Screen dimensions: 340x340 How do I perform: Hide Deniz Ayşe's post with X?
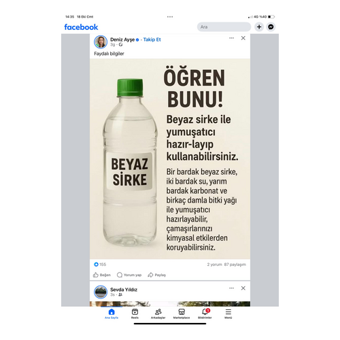(243, 38)
